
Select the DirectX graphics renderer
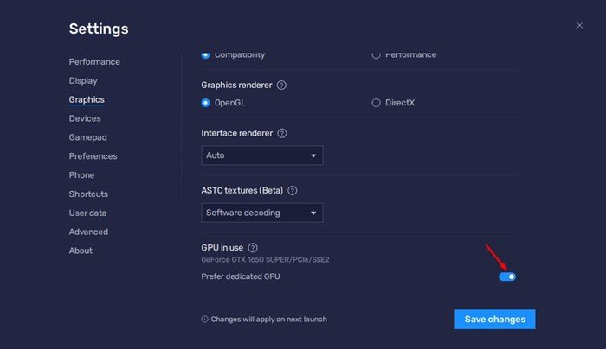[376, 103]
